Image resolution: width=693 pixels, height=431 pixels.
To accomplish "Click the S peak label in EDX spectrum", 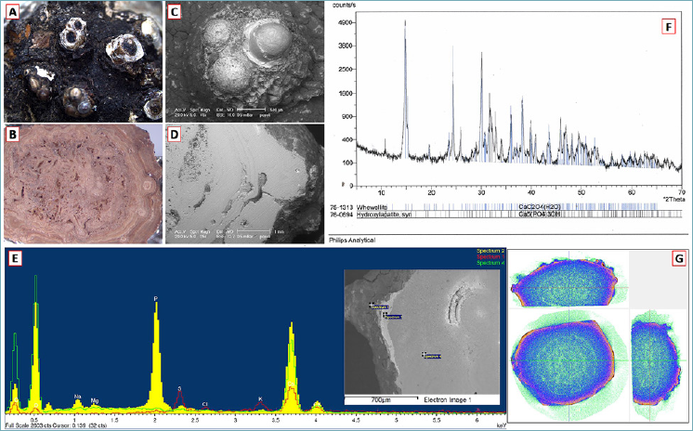I will [x=179, y=389].
